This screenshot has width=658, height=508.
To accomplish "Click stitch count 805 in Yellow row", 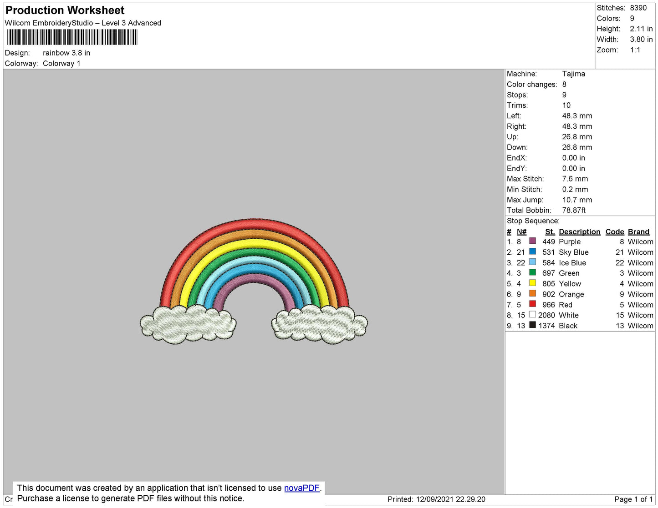I will 548,283.
